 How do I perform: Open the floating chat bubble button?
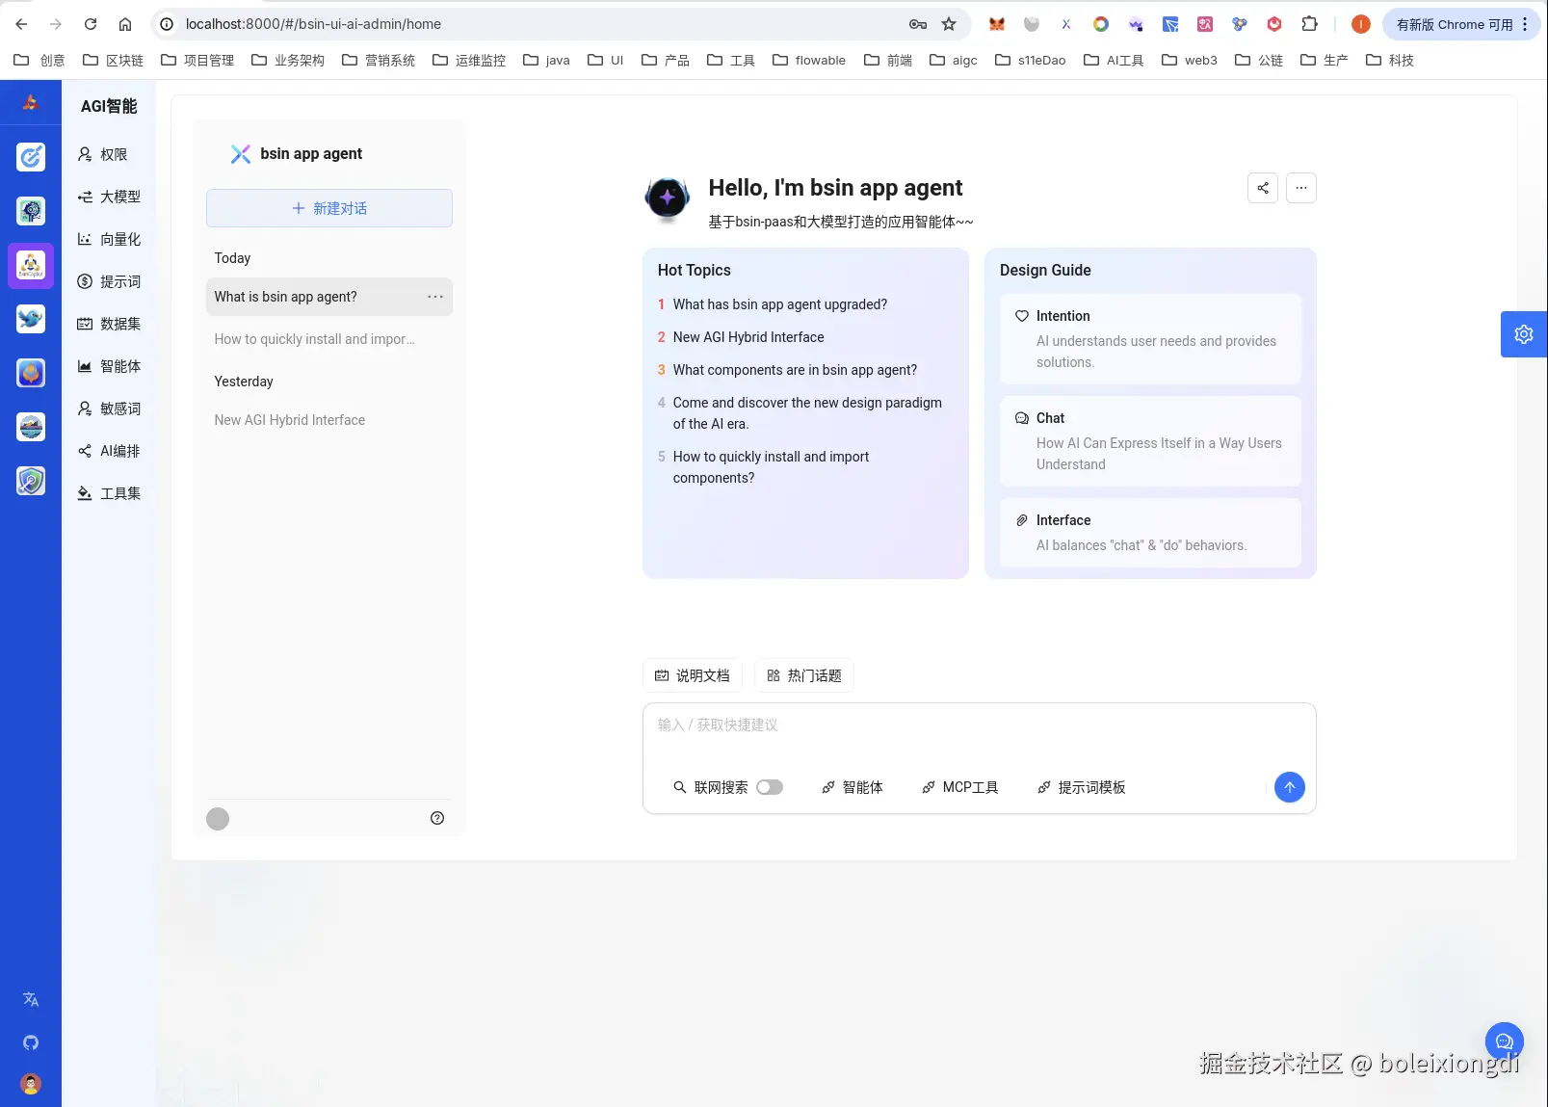pos(1504,1041)
